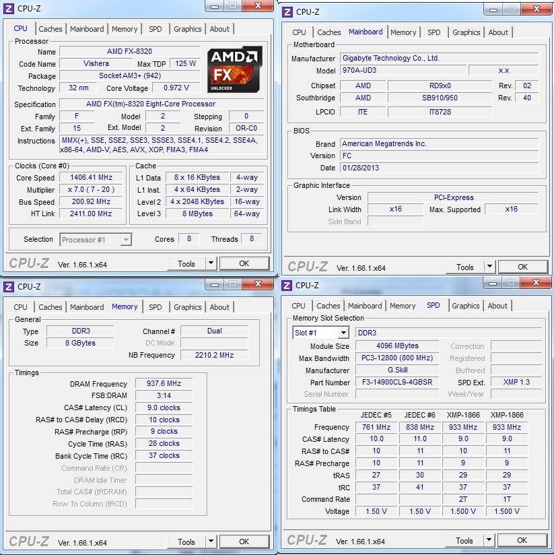Click OK button in the Memory window
This screenshot has width=554, height=555.
tap(244, 542)
